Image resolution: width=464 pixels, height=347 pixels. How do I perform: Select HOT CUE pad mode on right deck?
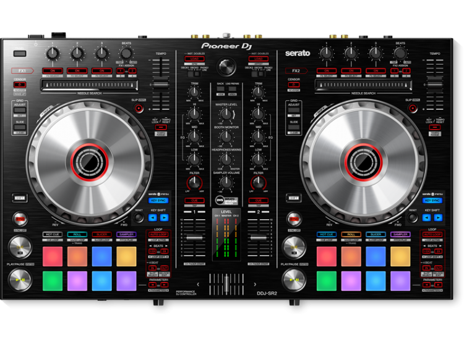coord(327,235)
